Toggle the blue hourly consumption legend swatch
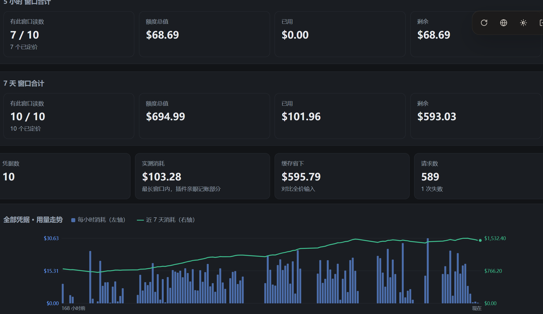 point(73,220)
